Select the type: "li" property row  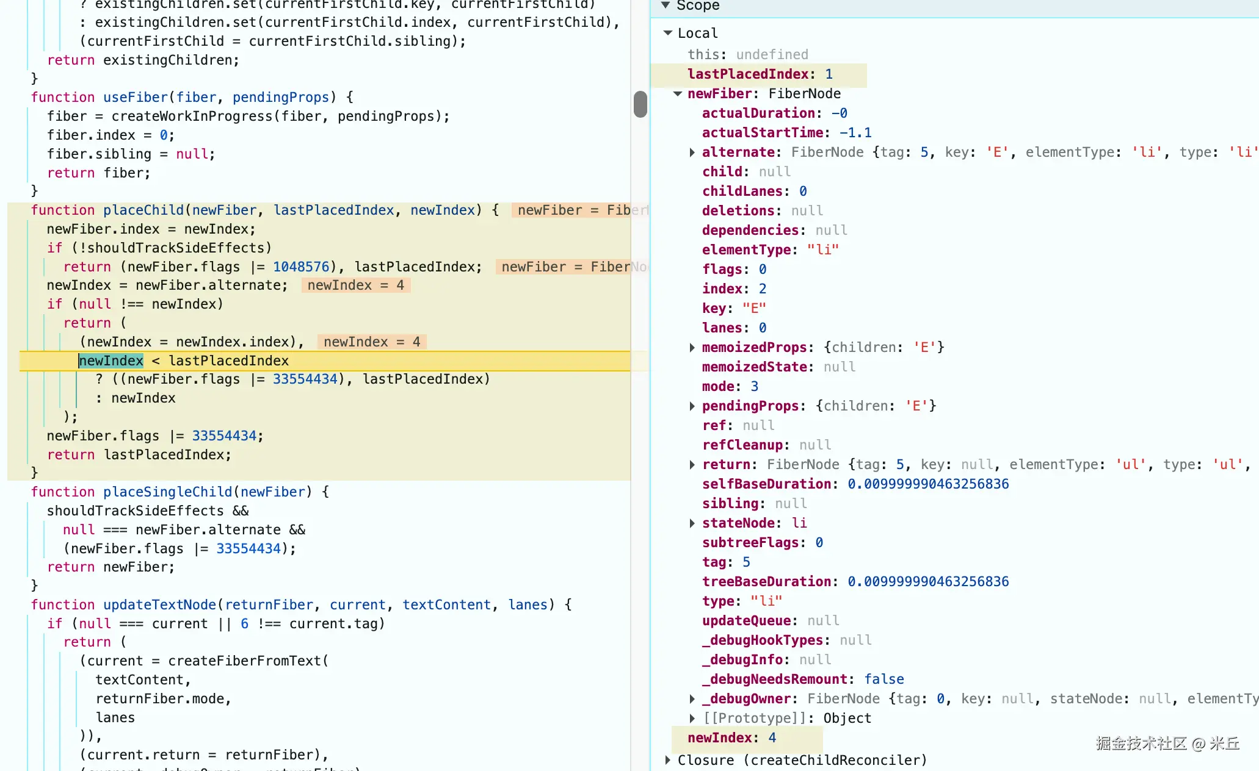coord(742,601)
